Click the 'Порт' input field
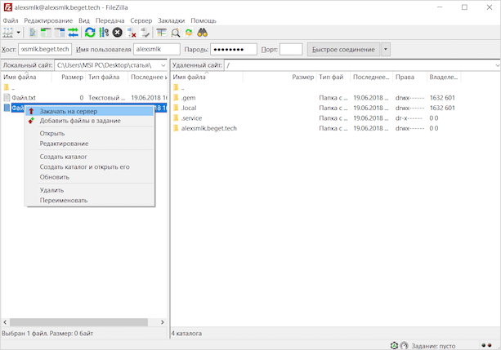This screenshot has width=501, height=350. (x=291, y=50)
